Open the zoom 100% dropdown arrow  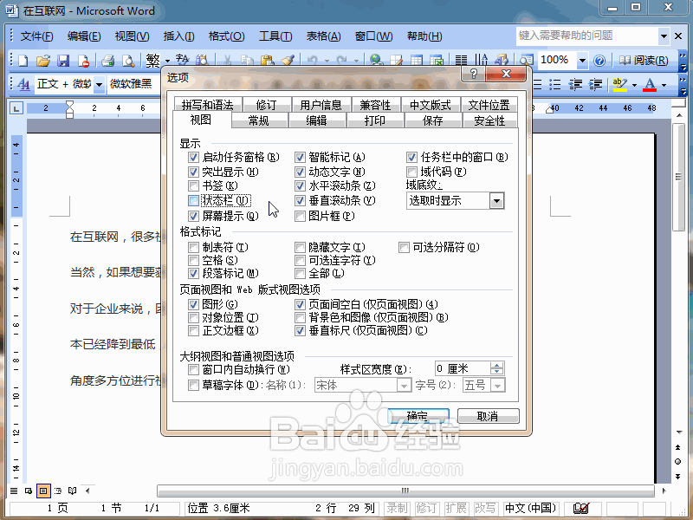(x=582, y=61)
